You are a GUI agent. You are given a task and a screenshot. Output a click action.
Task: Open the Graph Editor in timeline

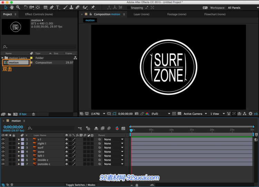[123, 128]
